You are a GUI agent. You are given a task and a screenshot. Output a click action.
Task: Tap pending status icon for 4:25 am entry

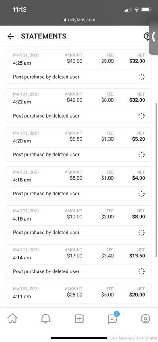tap(142, 77)
